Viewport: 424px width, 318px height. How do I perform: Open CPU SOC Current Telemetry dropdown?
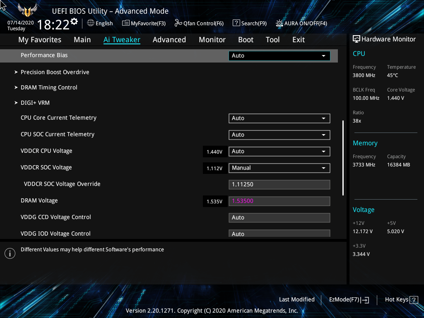point(279,135)
